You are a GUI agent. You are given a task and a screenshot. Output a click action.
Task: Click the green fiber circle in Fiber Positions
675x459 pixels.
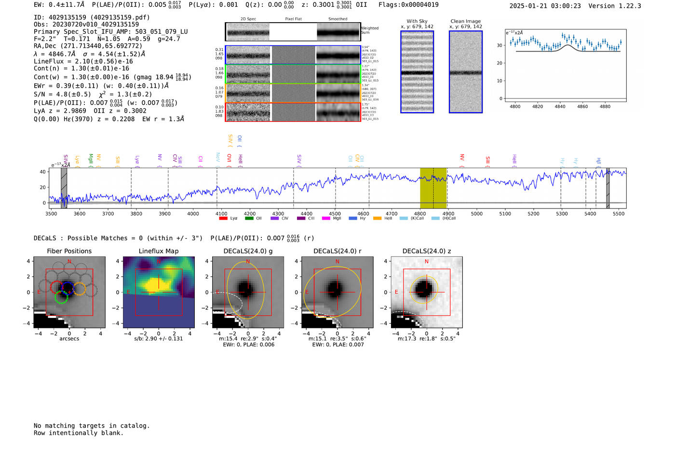[x=61, y=298]
